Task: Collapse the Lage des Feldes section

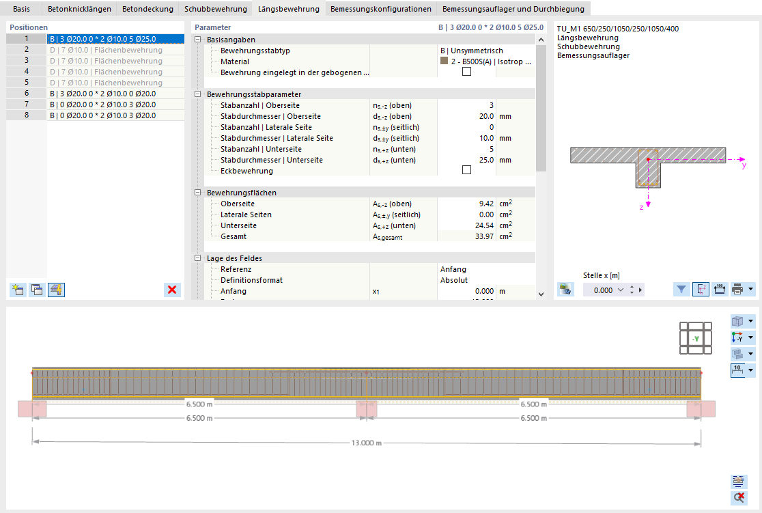Action: (x=198, y=258)
